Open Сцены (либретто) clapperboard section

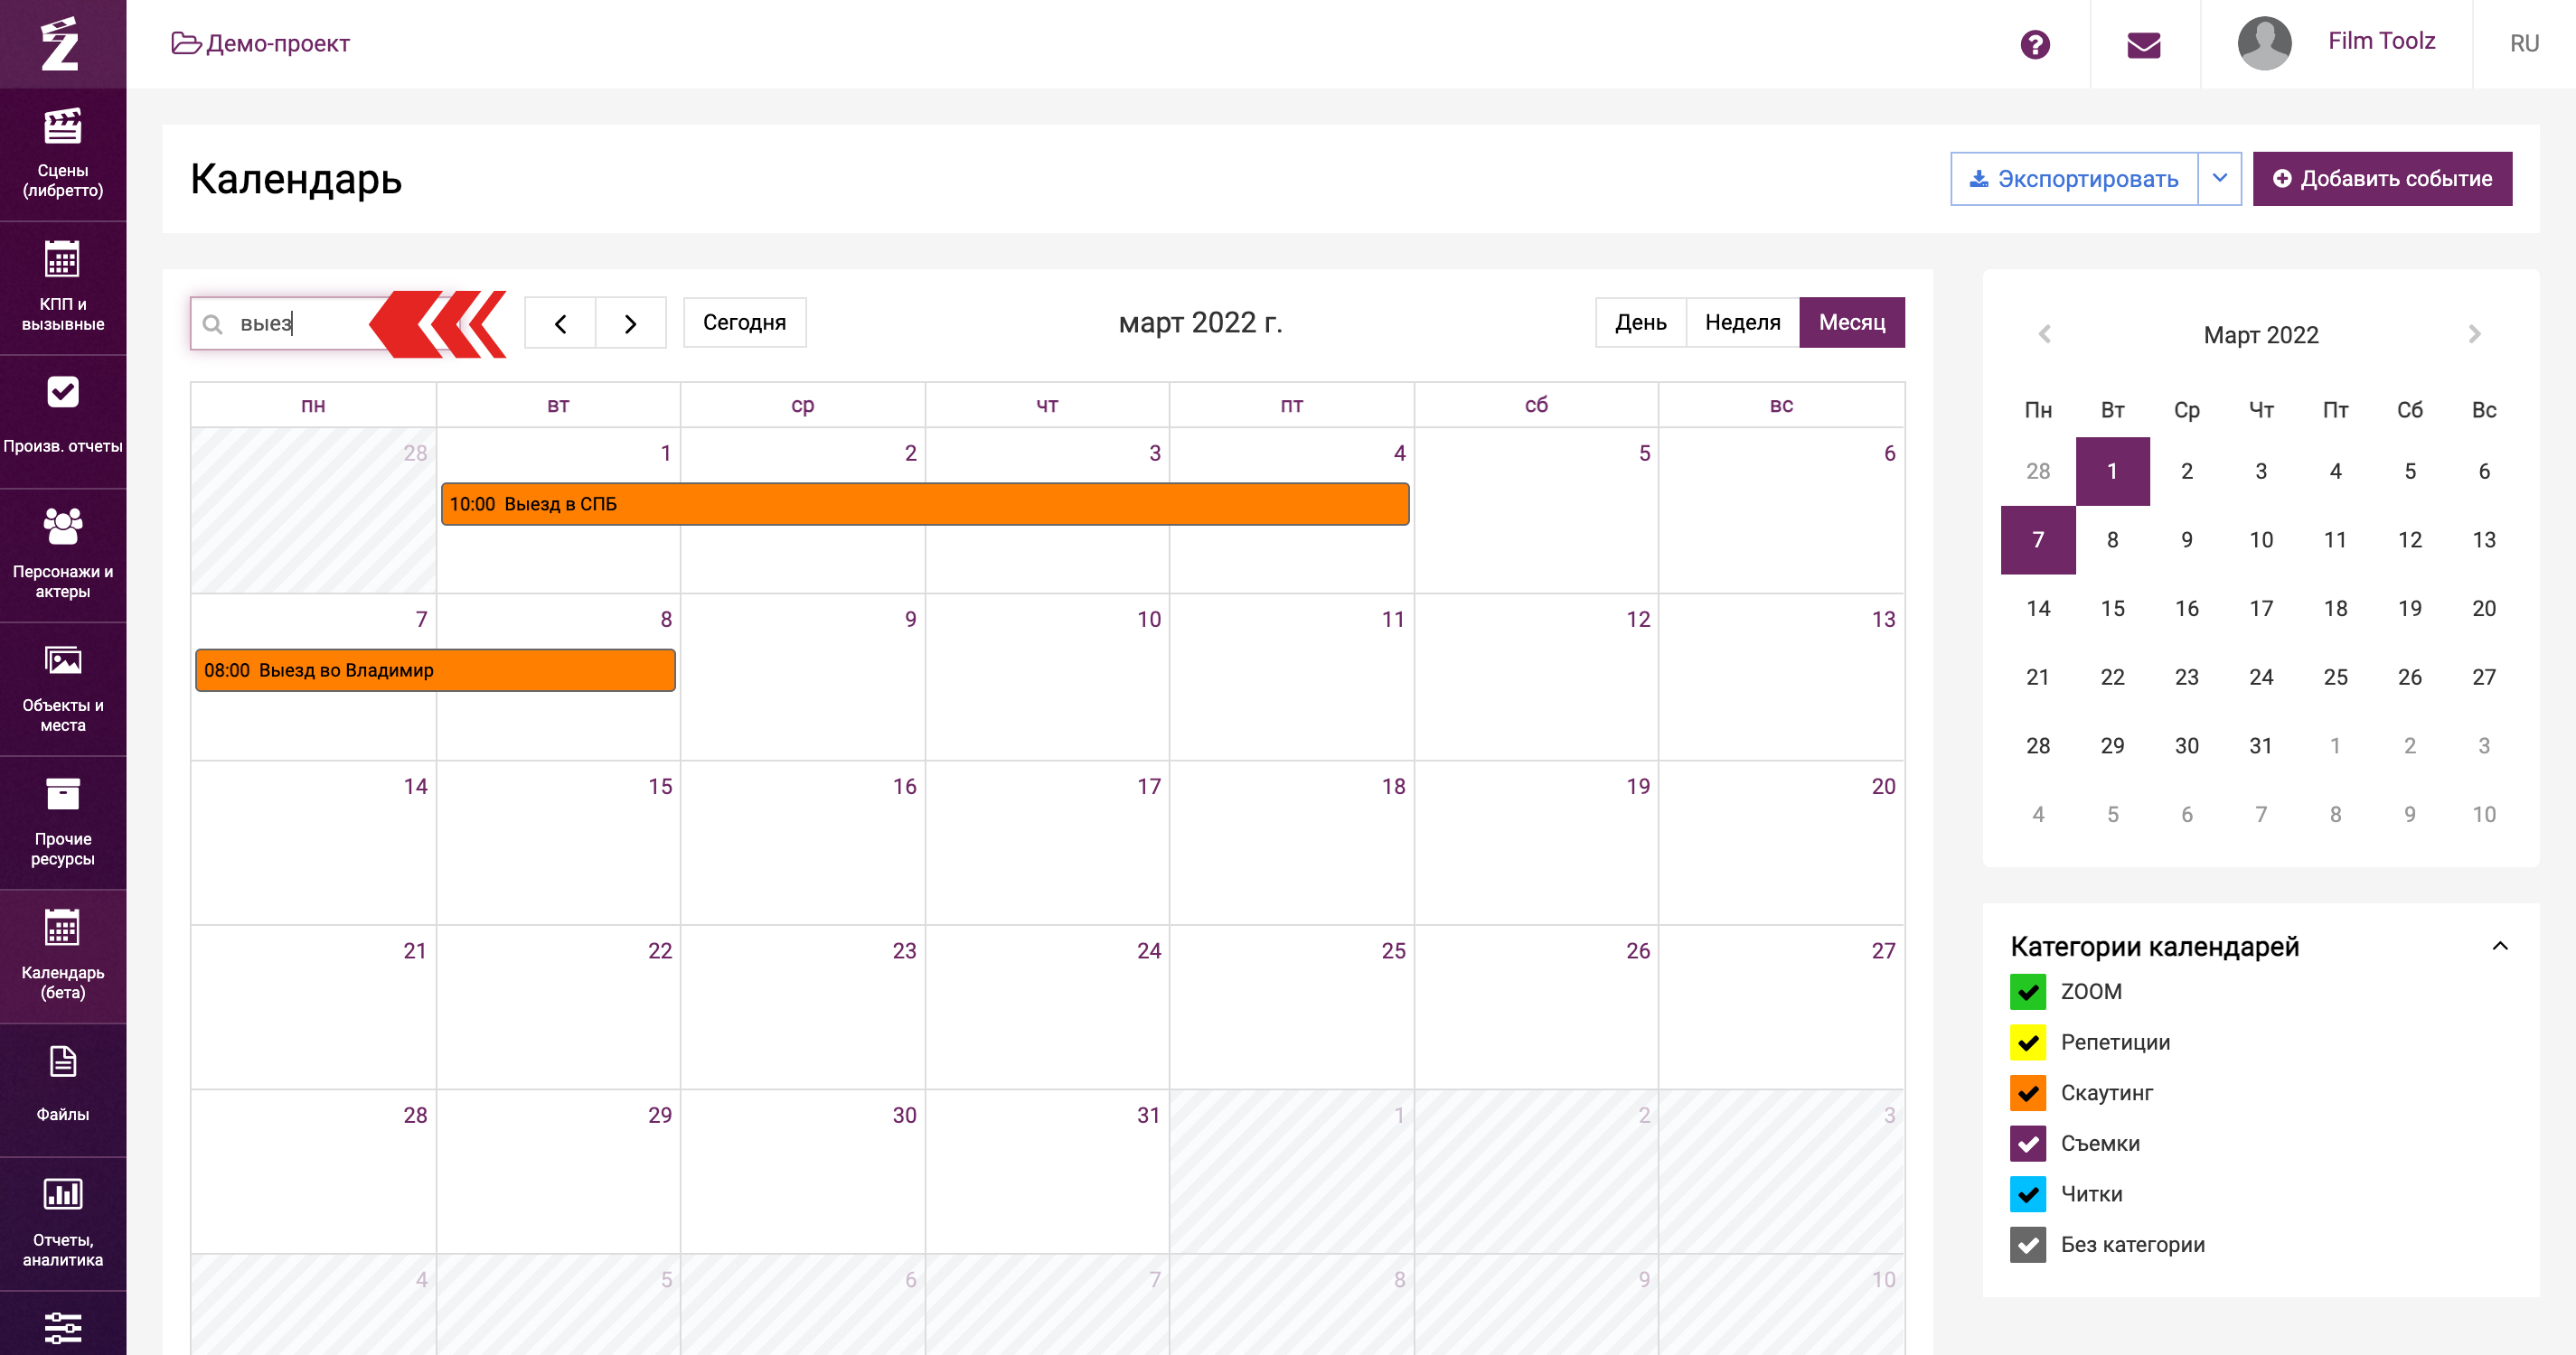click(x=63, y=154)
